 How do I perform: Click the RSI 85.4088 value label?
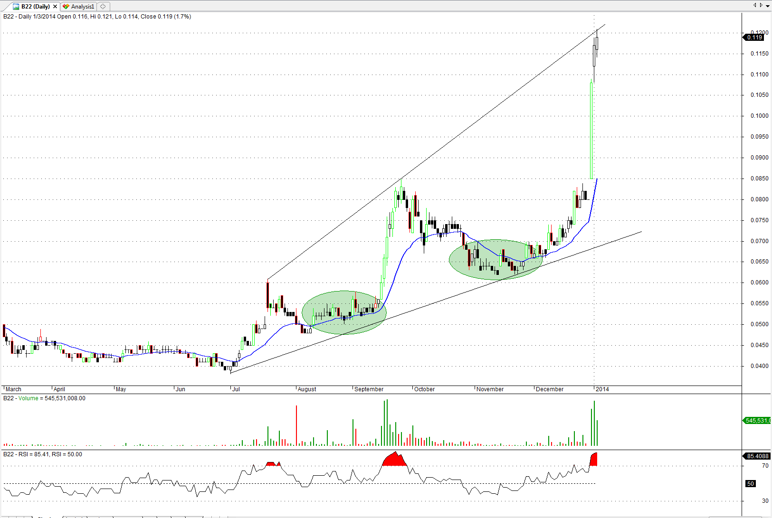757,456
